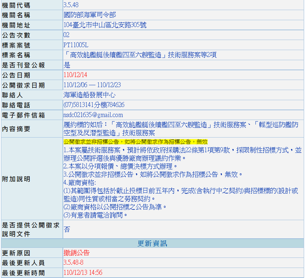Click the 聯絡電話 row label

pyautogui.click(x=16, y=105)
